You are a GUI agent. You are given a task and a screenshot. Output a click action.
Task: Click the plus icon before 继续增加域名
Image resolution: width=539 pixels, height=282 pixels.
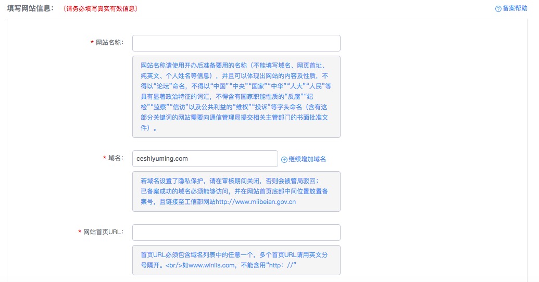pos(284,159)
